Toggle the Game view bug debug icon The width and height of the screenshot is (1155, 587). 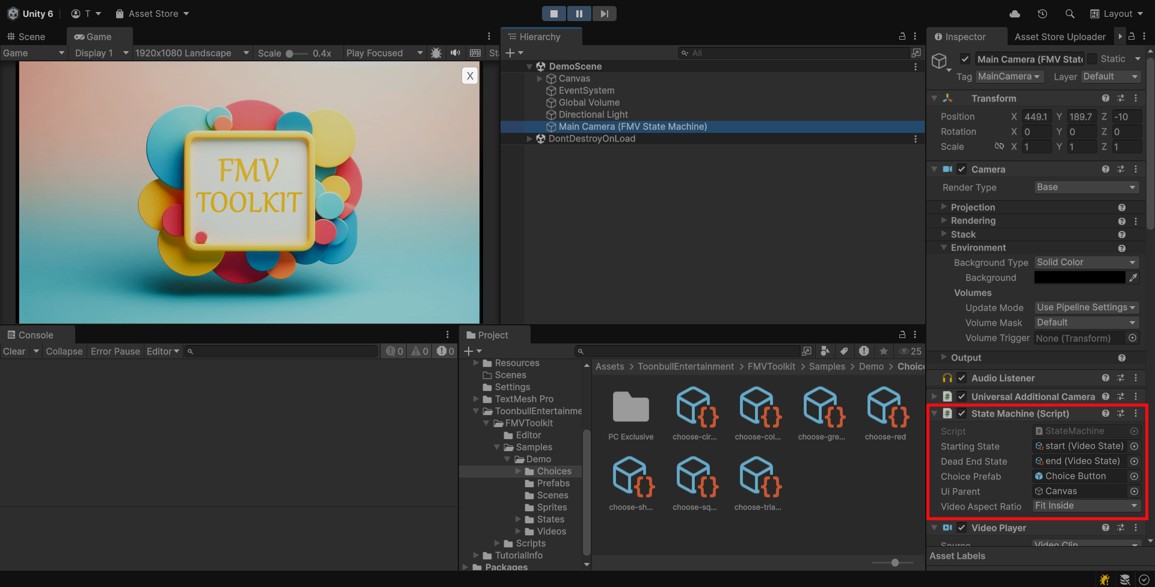click(436, 53)
